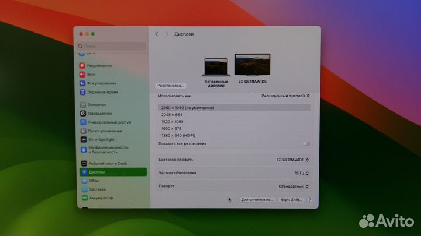The height and width of the screenshot is (236, 421).
Task: Click the Дисплеи sun icon in sidebar
Action: [84, 172]
